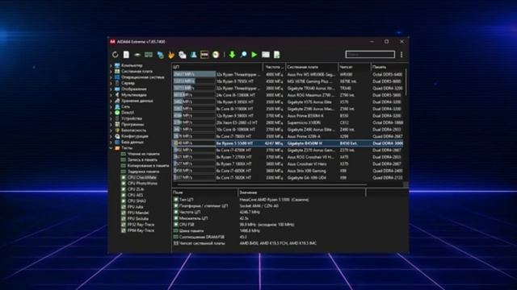
Task: Expand the Отображение tree node
Action: pos(111,89)
